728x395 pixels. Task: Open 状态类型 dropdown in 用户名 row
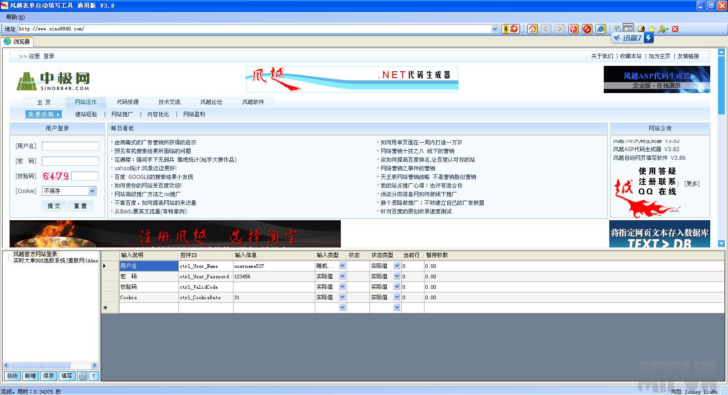397,266
